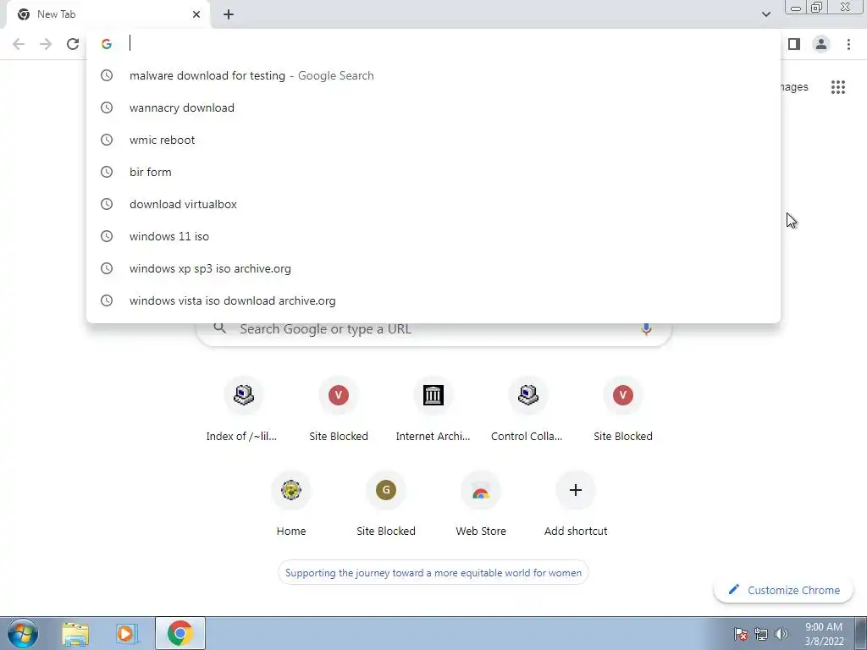Open the Home shortcut
This screenshot has width=867, height=650.
tap(291, 504)
